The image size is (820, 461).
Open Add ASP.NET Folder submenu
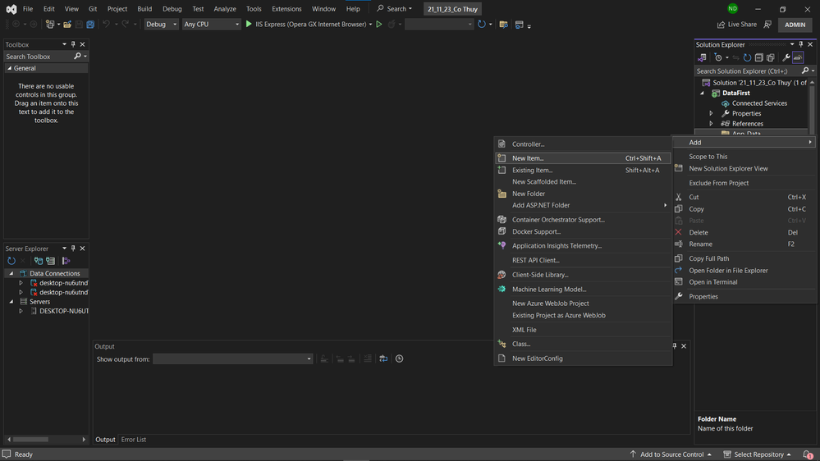click(x=583, y=205)
